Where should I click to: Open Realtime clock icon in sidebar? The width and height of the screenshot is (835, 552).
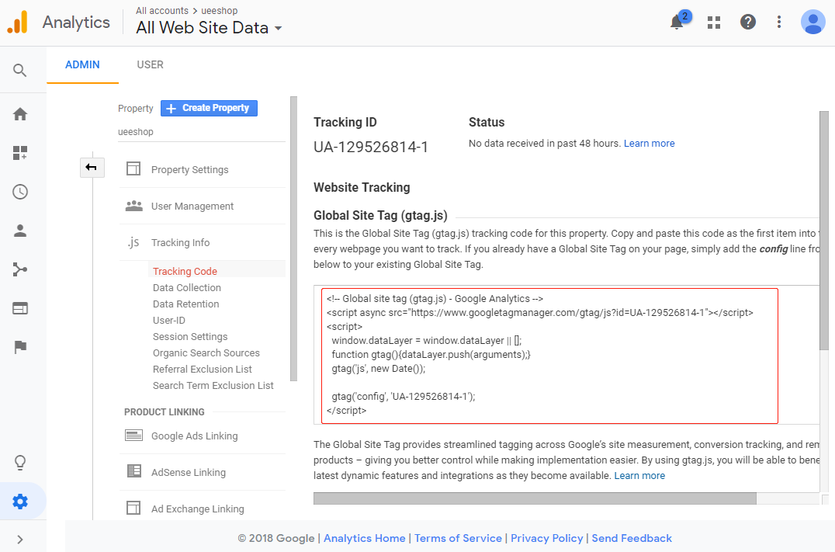pos(20,192)
